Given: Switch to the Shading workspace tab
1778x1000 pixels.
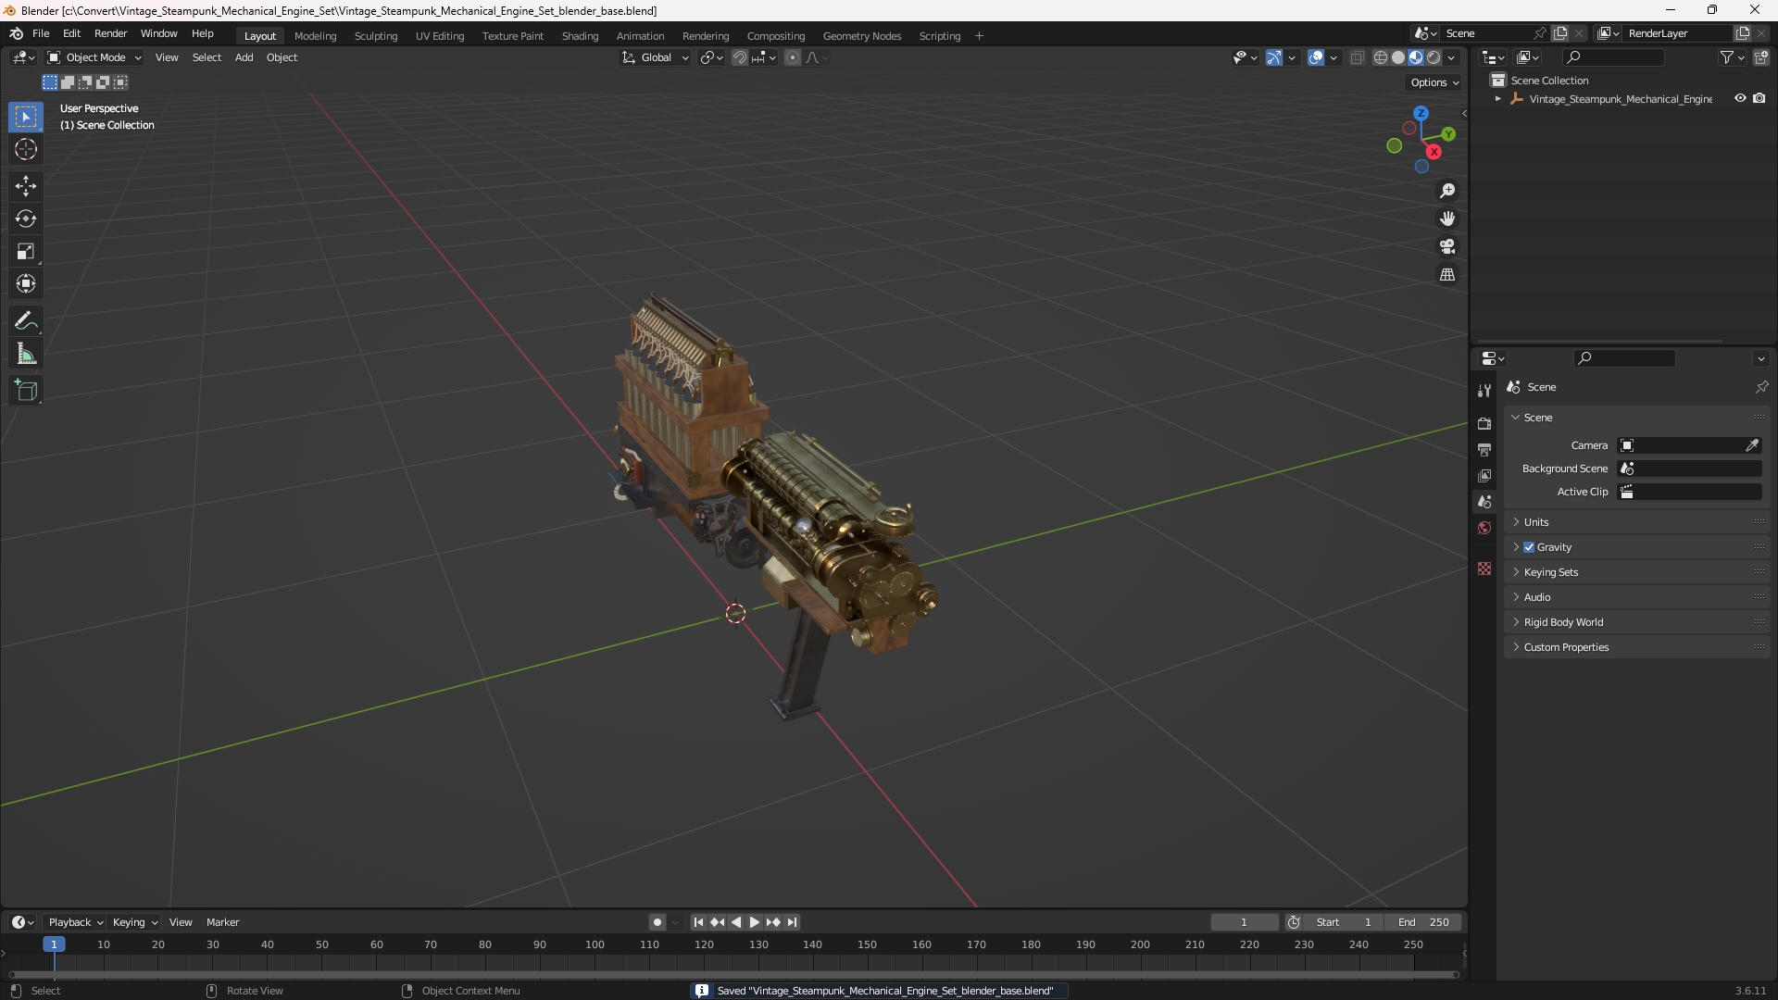Looking at the screenshot, I should point(580,36).
